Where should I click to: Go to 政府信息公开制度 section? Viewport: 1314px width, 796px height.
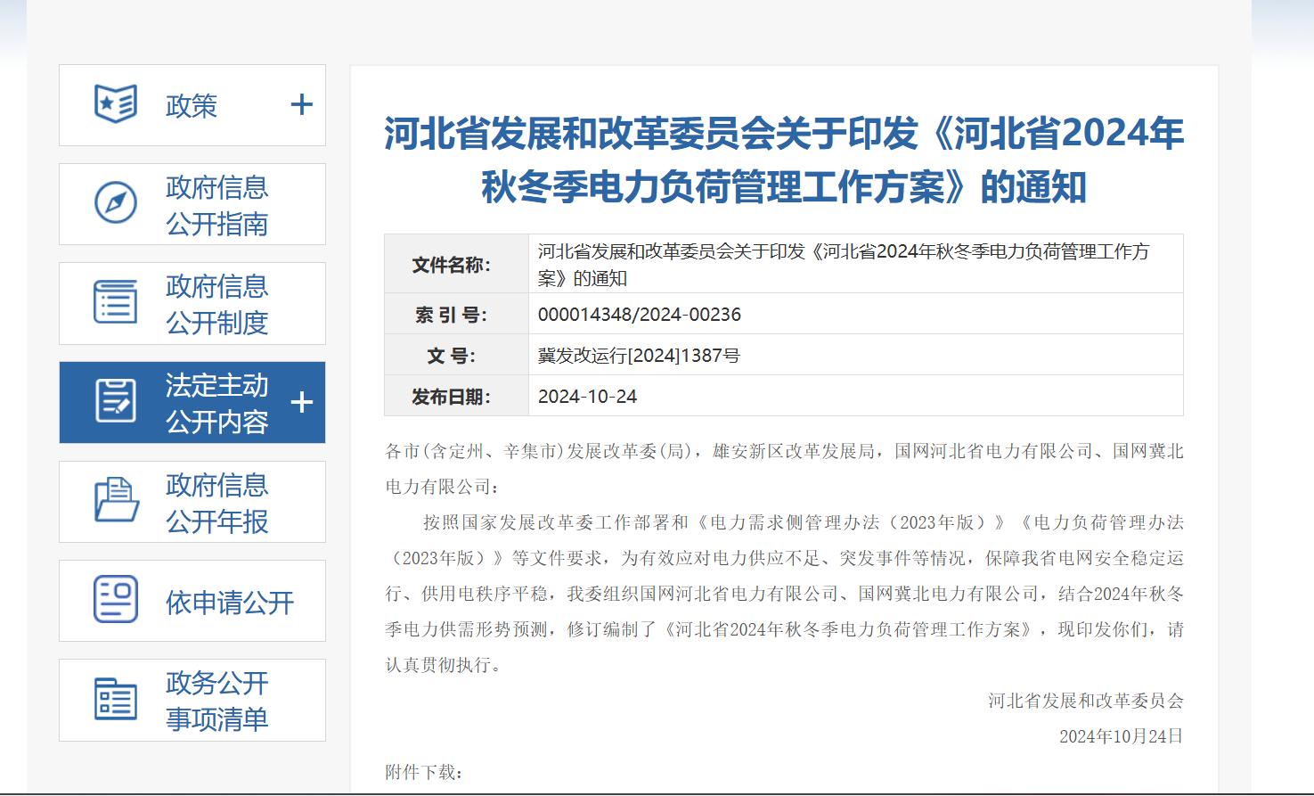coord(192,303)
